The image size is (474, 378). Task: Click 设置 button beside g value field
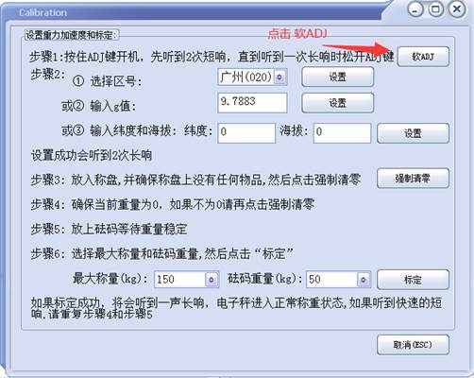338,103
